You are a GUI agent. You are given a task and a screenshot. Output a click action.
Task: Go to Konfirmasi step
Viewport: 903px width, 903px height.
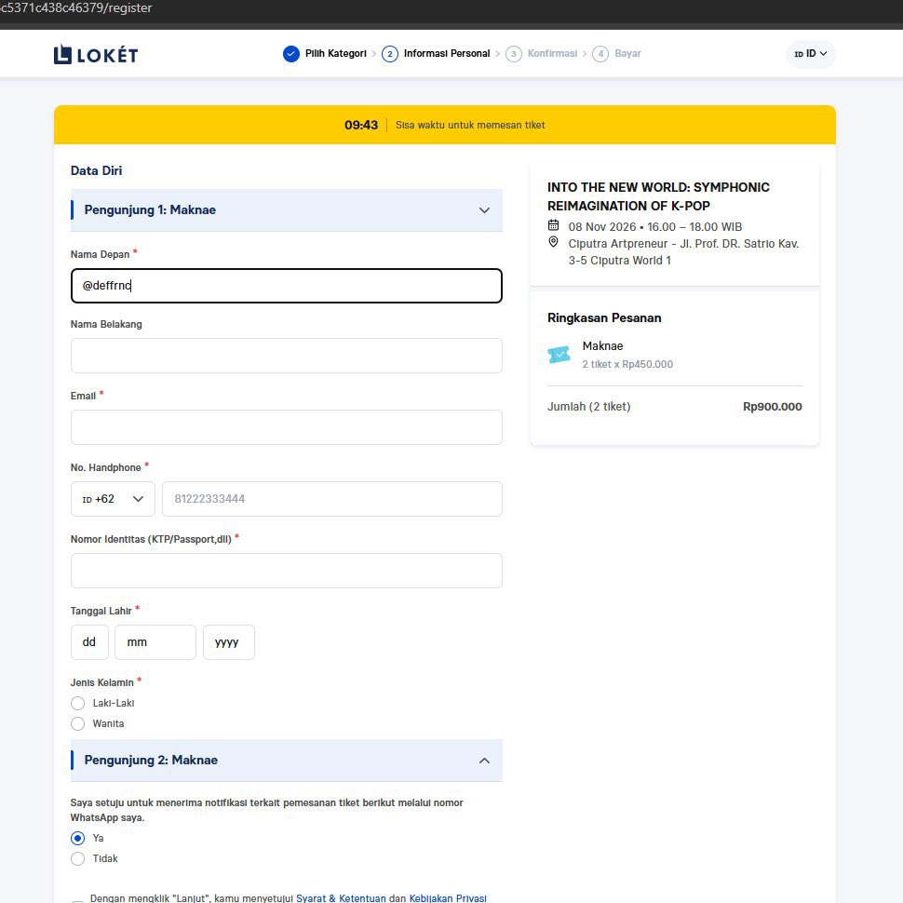pyautogui.click(x=552, y=54)
